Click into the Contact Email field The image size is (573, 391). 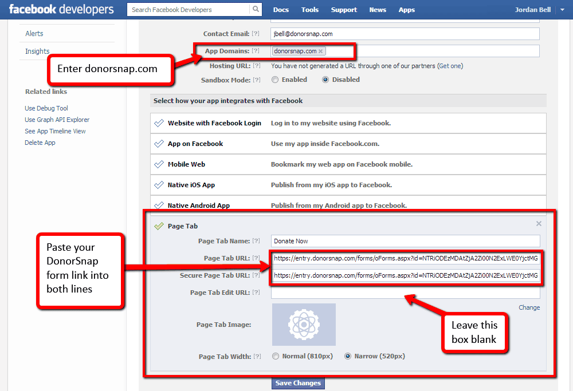[x=405, y=34]
